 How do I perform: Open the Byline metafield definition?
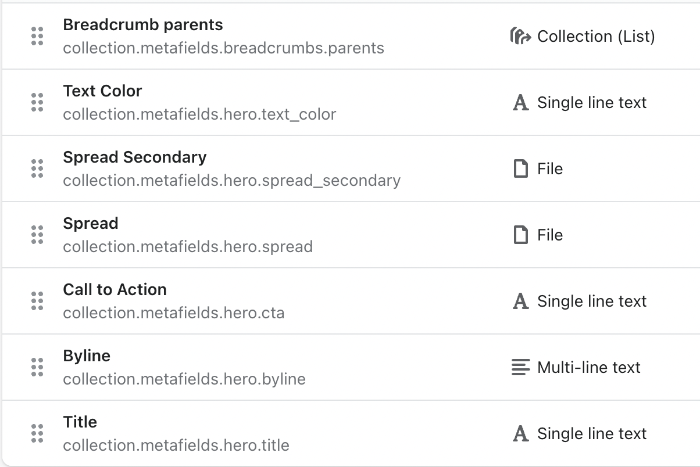pos(87,356)
